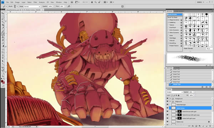Hide the Robot Lines layer
Image resolution: width=214 pixels, height=128 pixels.
pos(168,122)
